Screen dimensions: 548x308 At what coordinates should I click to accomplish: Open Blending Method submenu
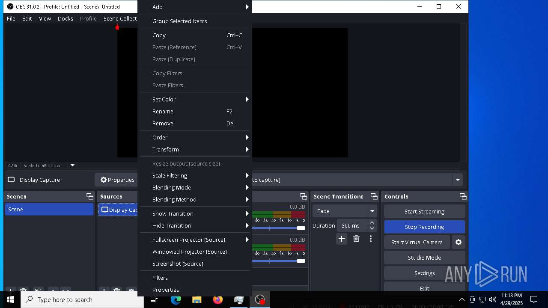point(195,199)
